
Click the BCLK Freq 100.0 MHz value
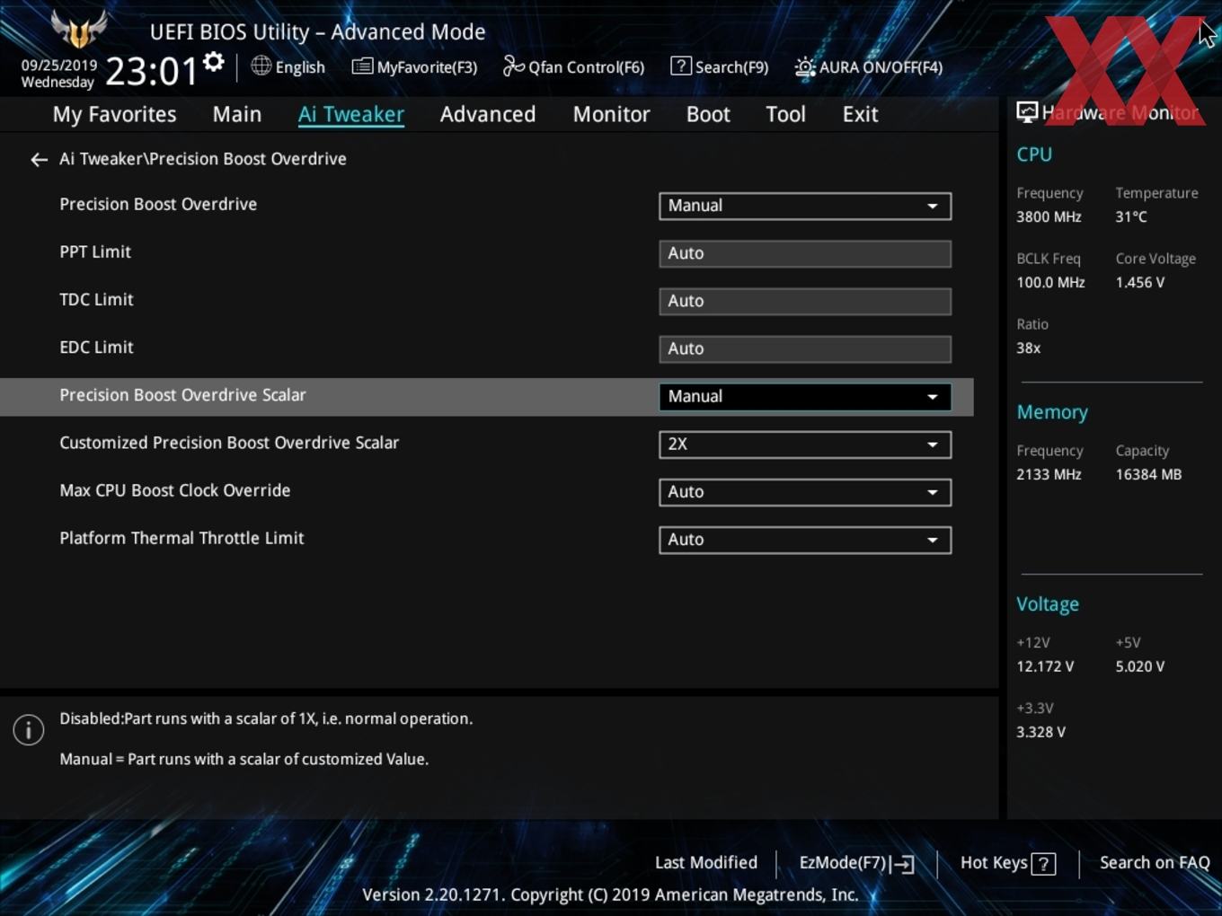(1050, 283)
